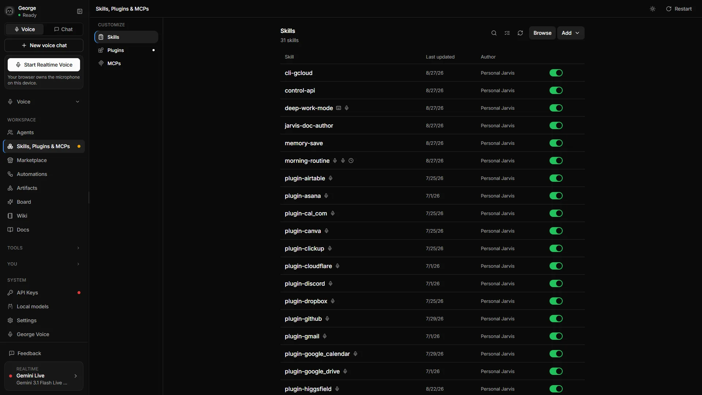Image resolution: width=702 pixels, height=395 pixels.
Task: Sort by the Last updated column header
Action: click(440, 57)
